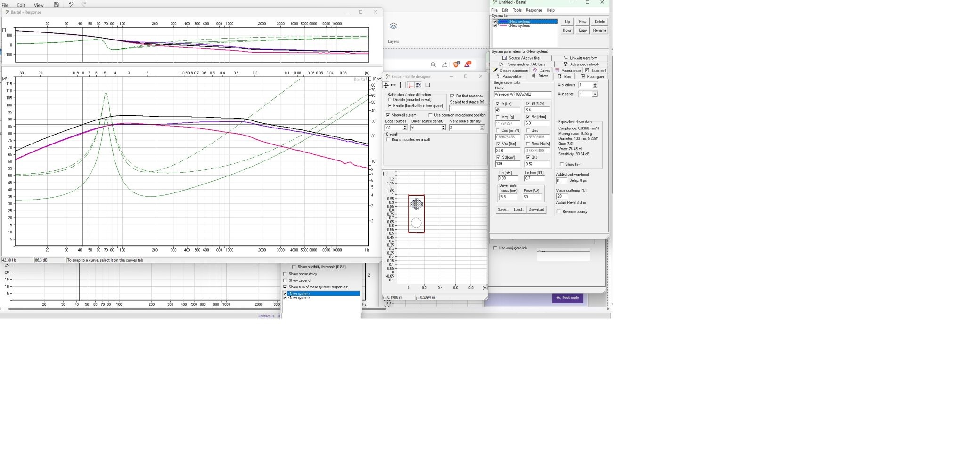965x456 pixels.
Task: Open the Passive filter tab
Action: coord(509,76)
